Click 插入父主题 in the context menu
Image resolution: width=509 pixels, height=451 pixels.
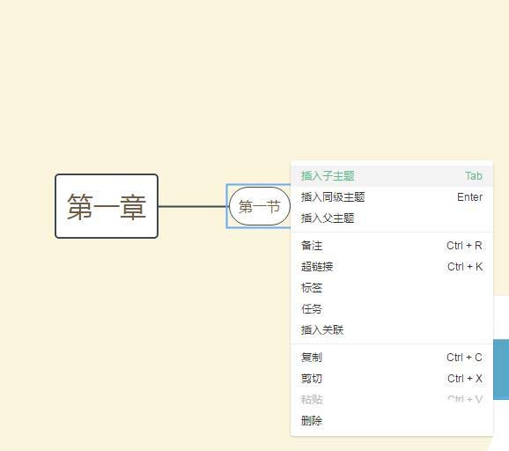pyautogui.click(x=392, y=218)
